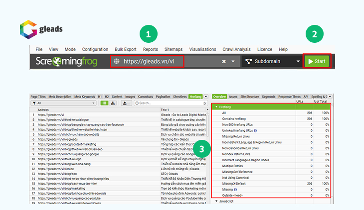The image size is (364, 210).
Task: Switch to the H1 tab
Action: coord(100,97)
